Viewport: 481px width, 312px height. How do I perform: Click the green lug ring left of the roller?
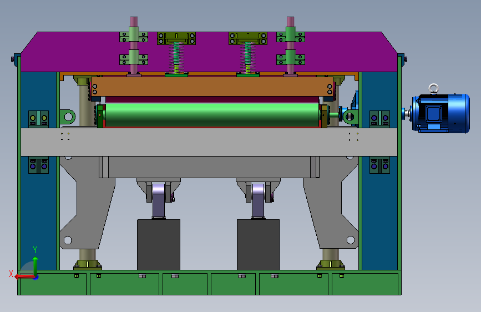(x=68, y=117)
